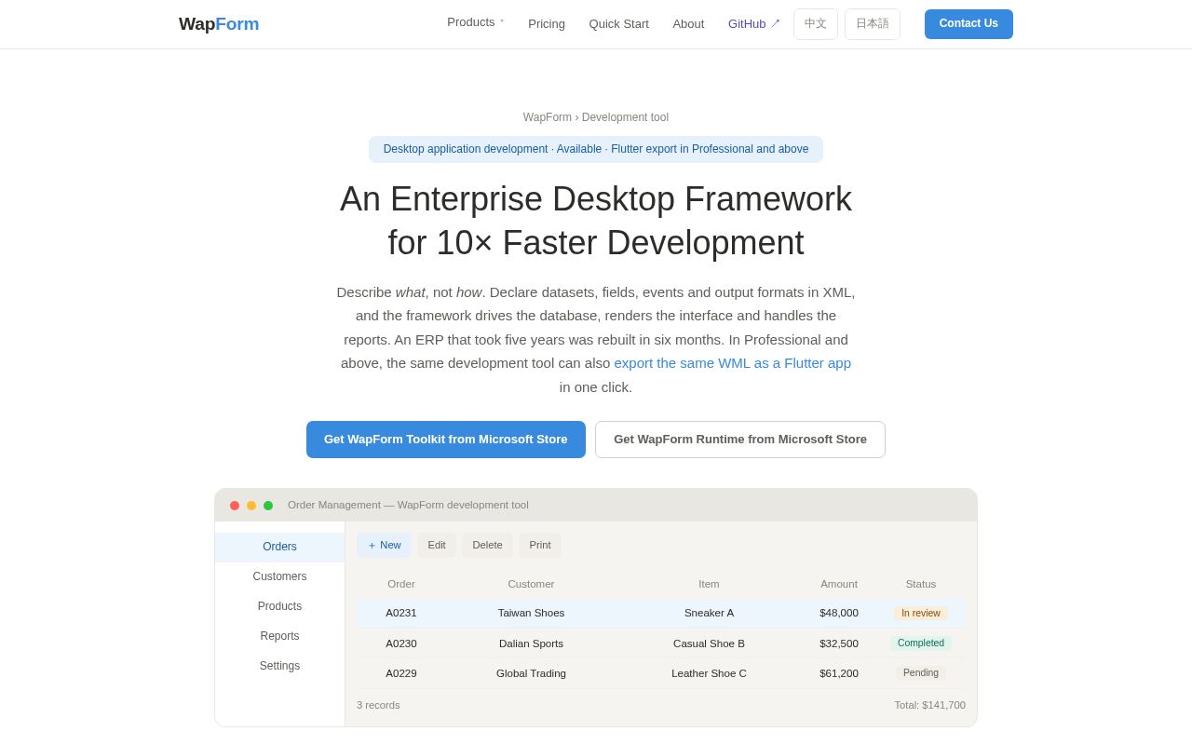Select Reports in the mock sidebar

pyautogui.click(x=279, y=637)
